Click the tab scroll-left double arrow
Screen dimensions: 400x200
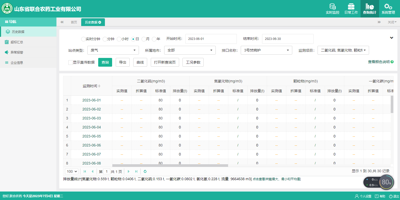tap(62, 22)
